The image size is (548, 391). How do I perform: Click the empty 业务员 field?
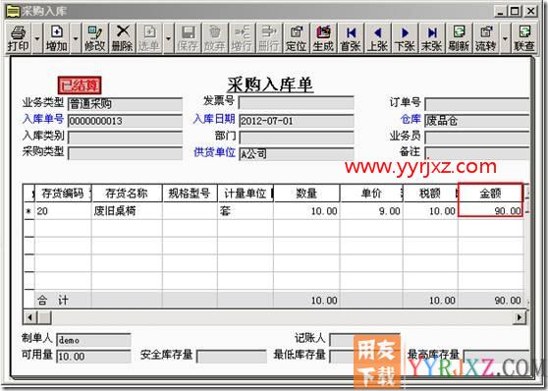[x=477, y=138]
